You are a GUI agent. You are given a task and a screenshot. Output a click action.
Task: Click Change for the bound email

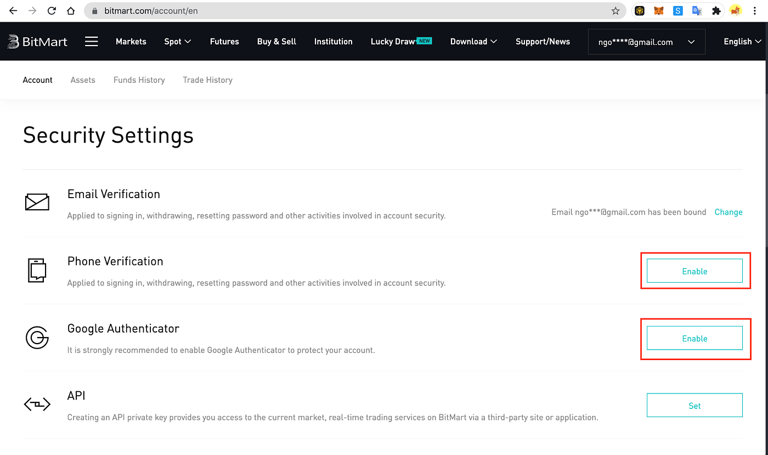pyautogui.click(x=729, y=212)
